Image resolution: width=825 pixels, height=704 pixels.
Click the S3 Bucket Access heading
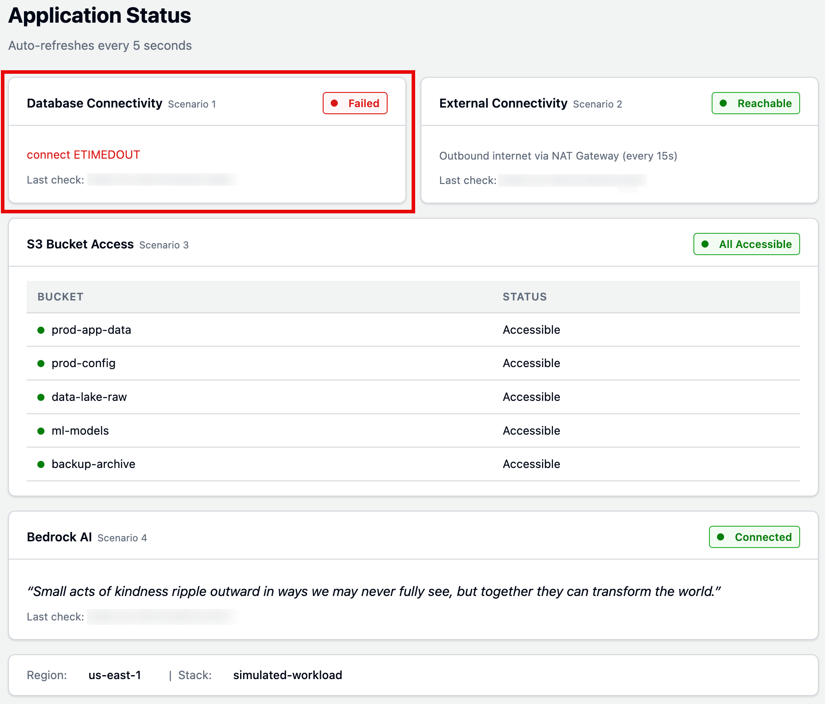point(80,244)
